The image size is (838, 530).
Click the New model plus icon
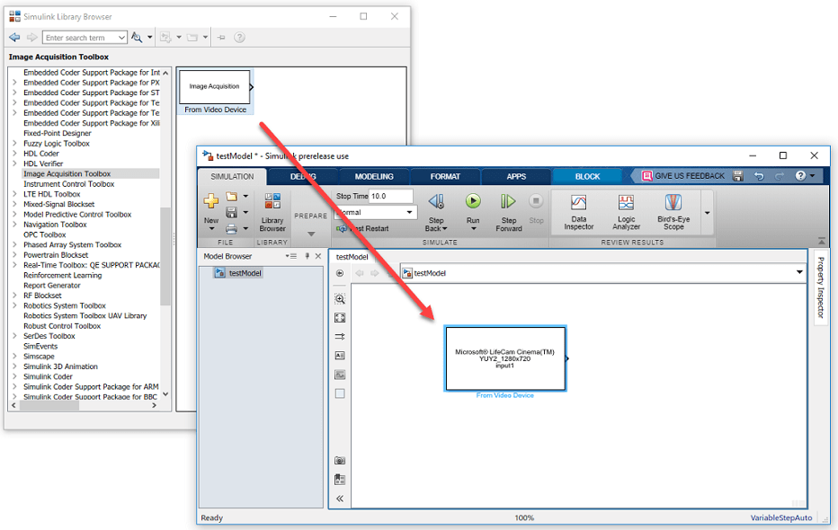pos(211,201)
